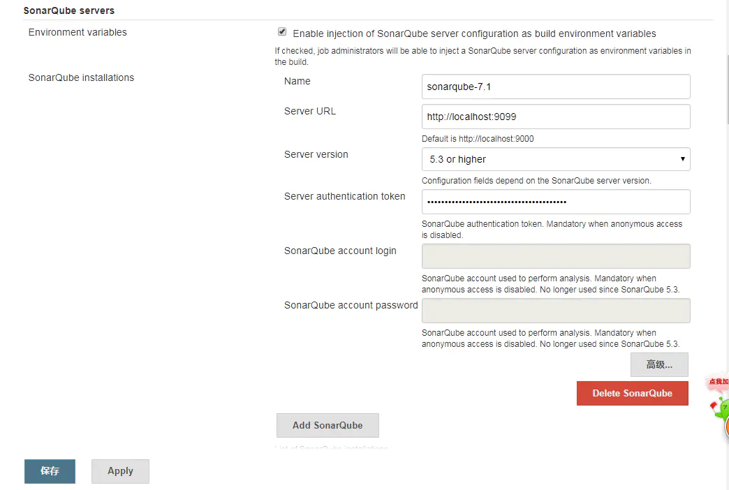
Task: Click the SonarQube servers section heading
Action: click(69, 10)
